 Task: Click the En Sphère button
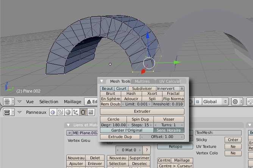pyautogui.click(x=111, y=99)
